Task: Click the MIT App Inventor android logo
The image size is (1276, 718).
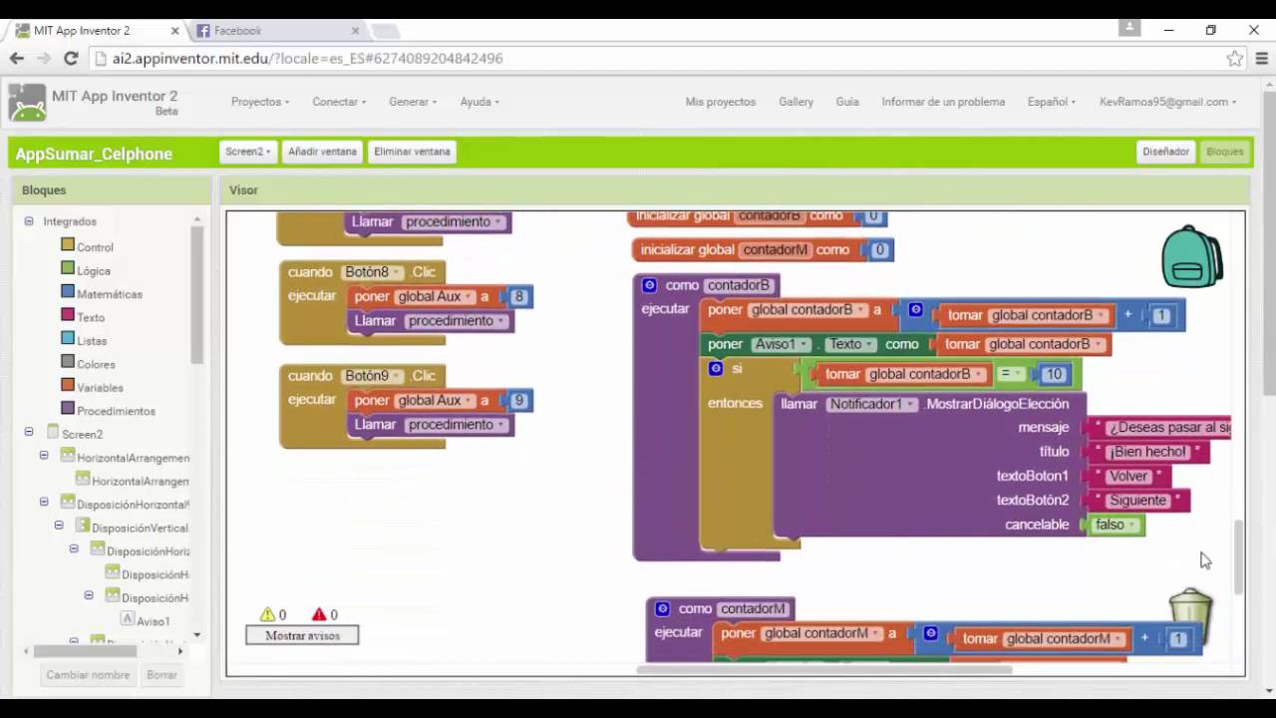Action: click(27, 103)
